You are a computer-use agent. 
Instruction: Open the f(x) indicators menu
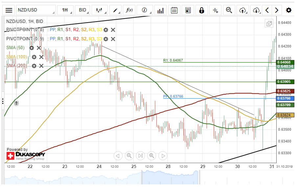(x=129, y=10)
